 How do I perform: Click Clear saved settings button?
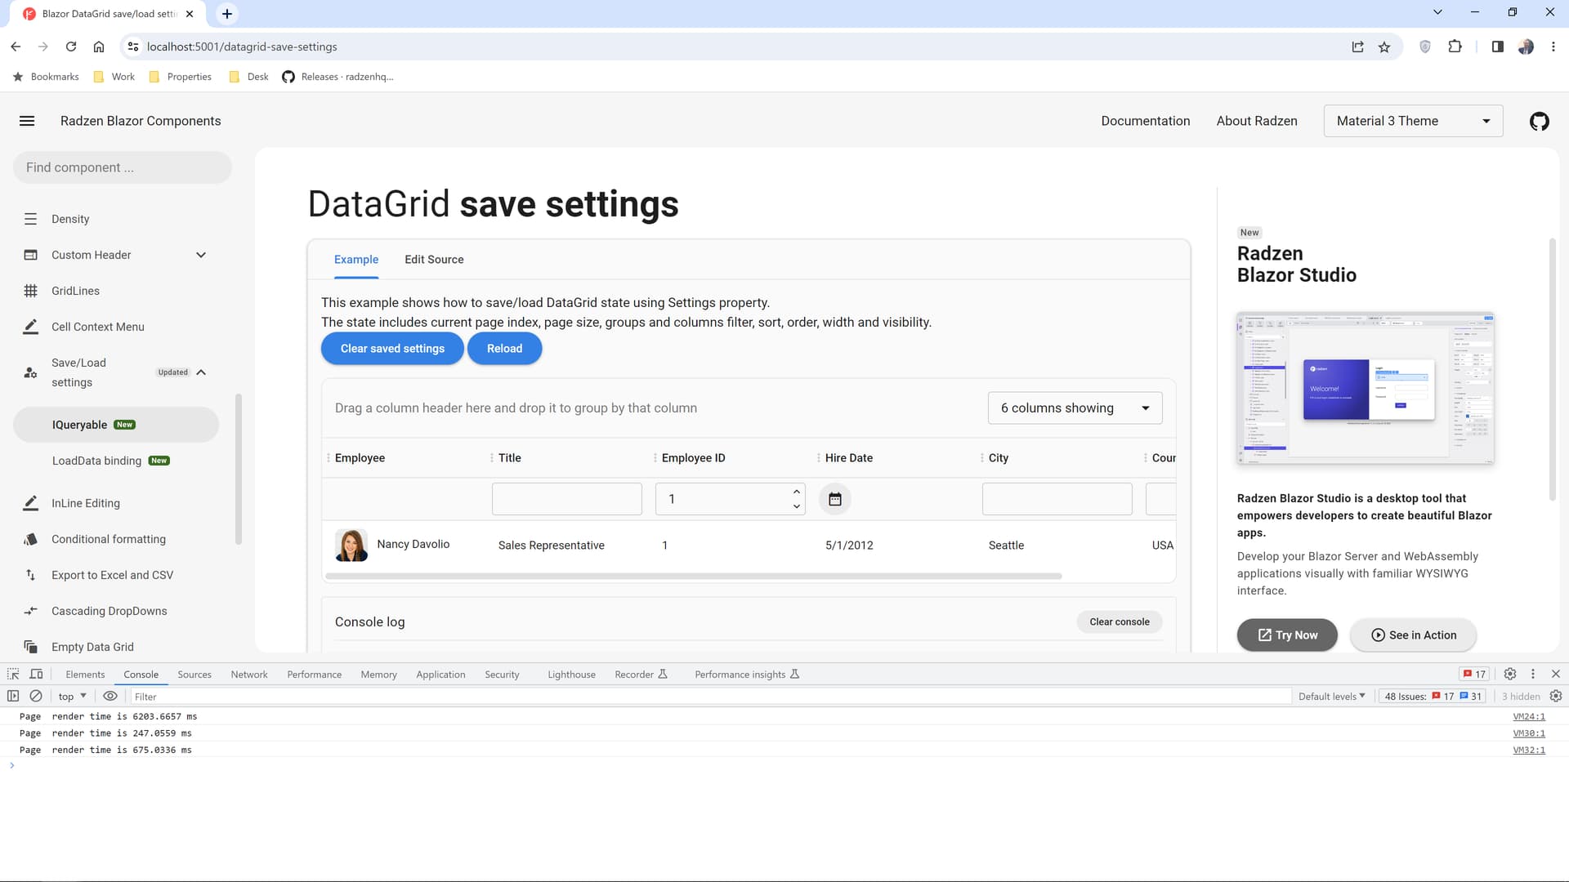click(392, 349)
